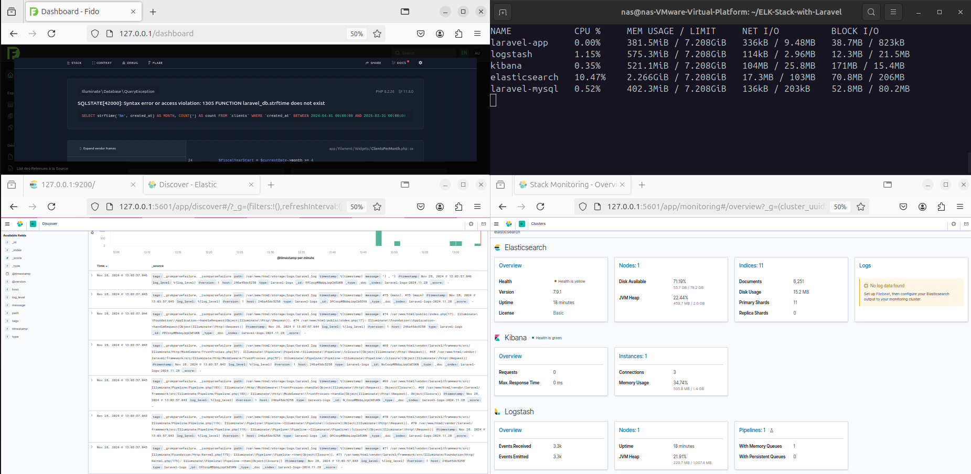Open the Logstash Pipelines: 1 link
Image resolution: width=971 pixels, height=474 pixels.
[x=752, y=430]
